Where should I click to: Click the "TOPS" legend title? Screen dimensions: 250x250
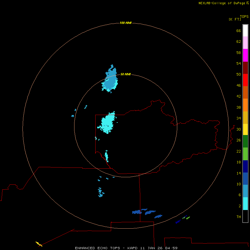coord(244,16)
